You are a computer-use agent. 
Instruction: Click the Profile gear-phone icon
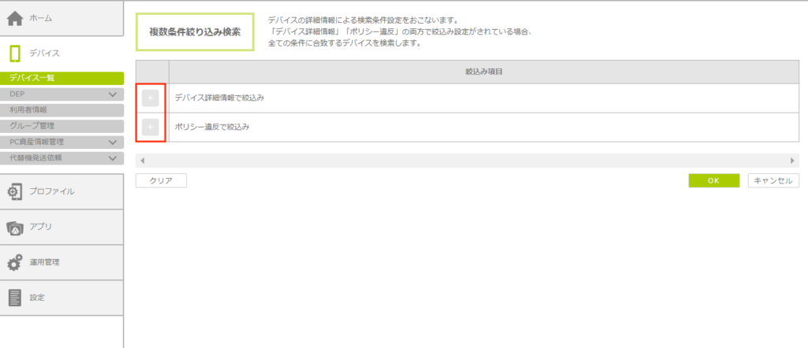click(x=15, y=191)
